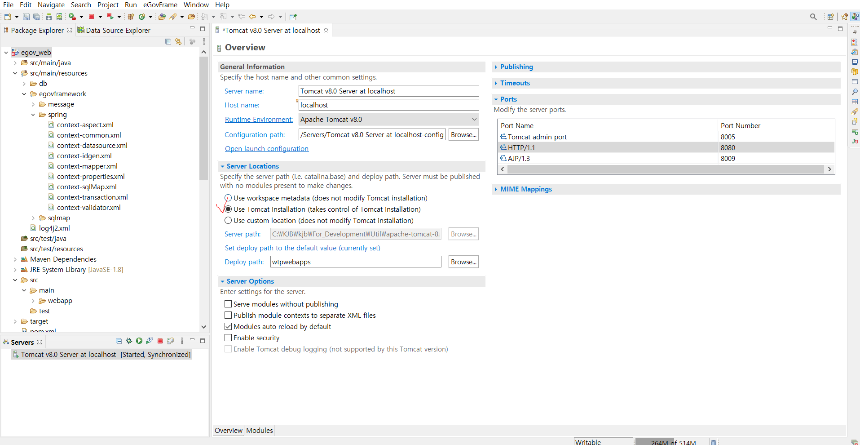Expand the Timeouts section
The height and width of the screenshot is (445, 860).
tap(496, 83)
